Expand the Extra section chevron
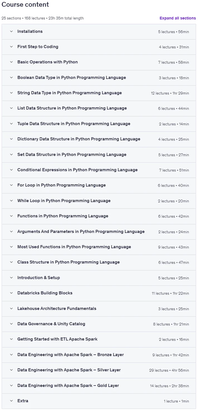The image size is (198, 410). point(11,401)
